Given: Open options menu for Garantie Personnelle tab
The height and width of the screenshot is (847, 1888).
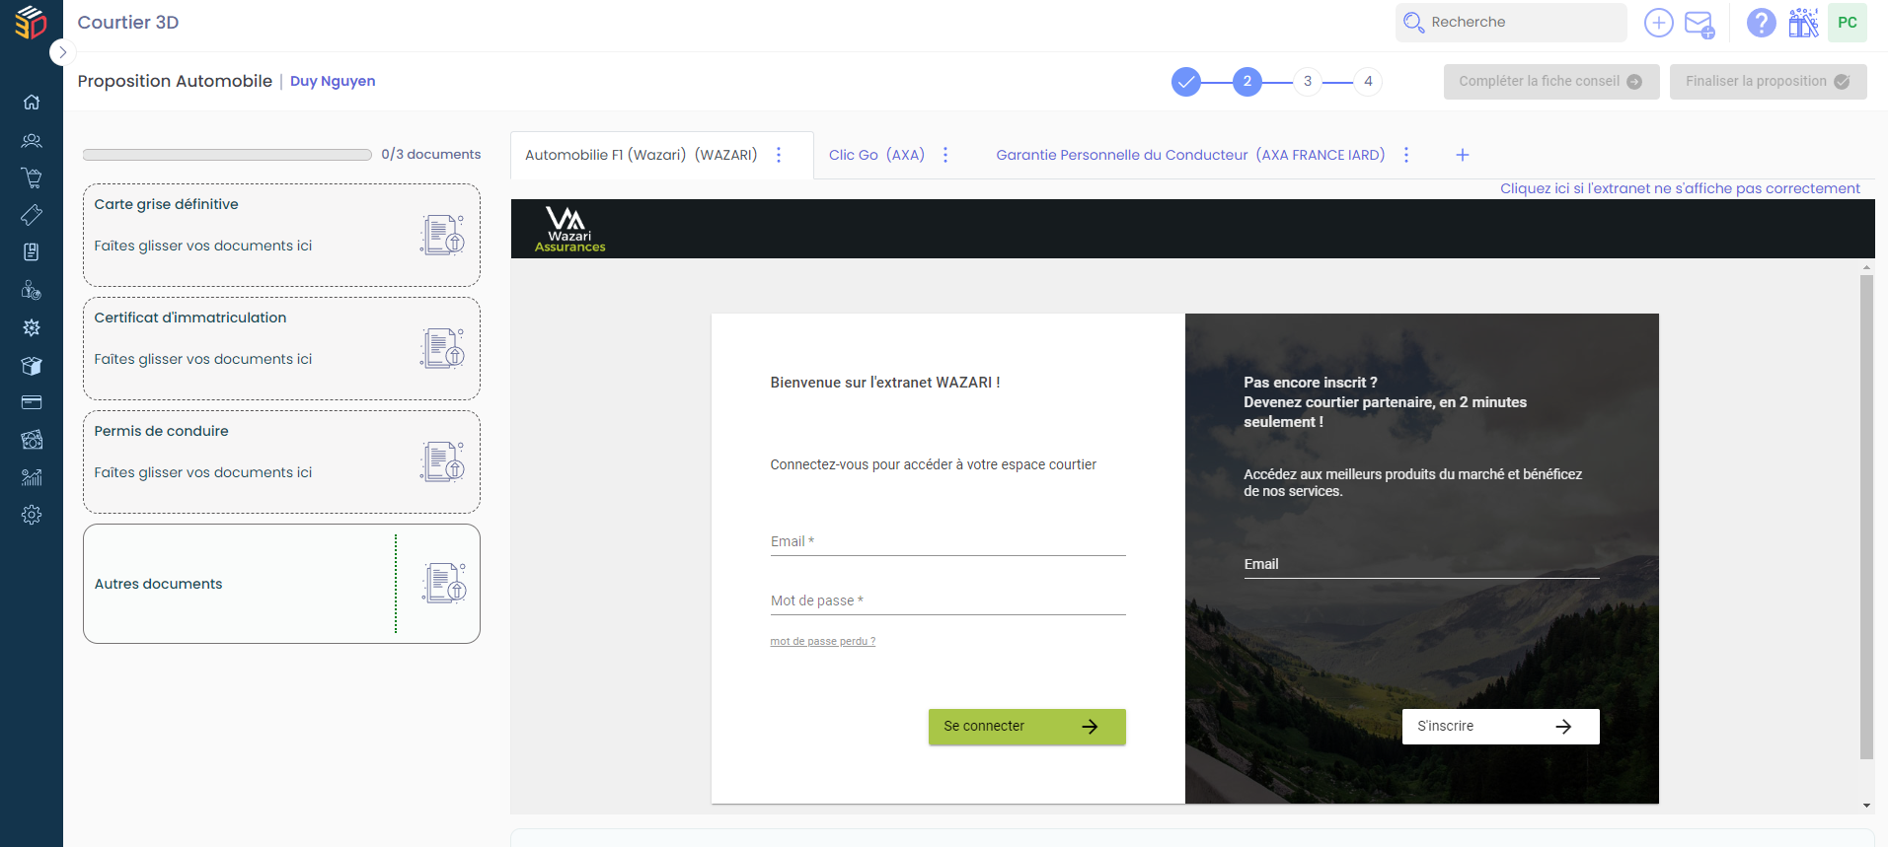Looking at the screenshot, I should [x=1406, y=155].
